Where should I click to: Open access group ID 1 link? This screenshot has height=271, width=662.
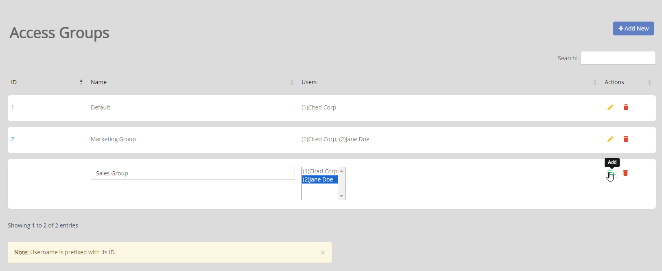coord(13,107)
